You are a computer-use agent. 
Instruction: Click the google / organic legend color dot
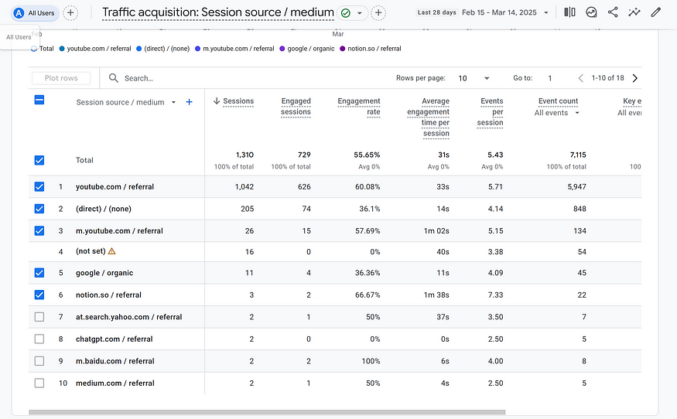coord(283,49)
